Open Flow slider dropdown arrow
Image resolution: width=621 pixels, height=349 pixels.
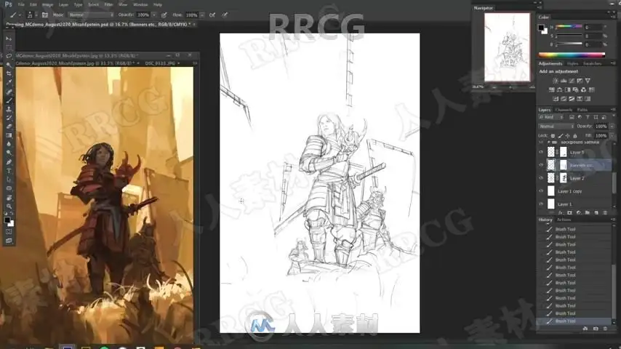pyautogui.click(x=202, y=15)
